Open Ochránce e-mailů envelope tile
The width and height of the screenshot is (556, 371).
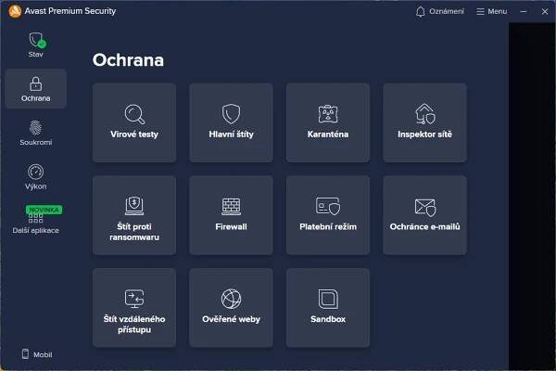[x=424, y=215]
